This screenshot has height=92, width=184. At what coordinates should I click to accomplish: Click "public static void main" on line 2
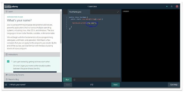pos(80,19)
